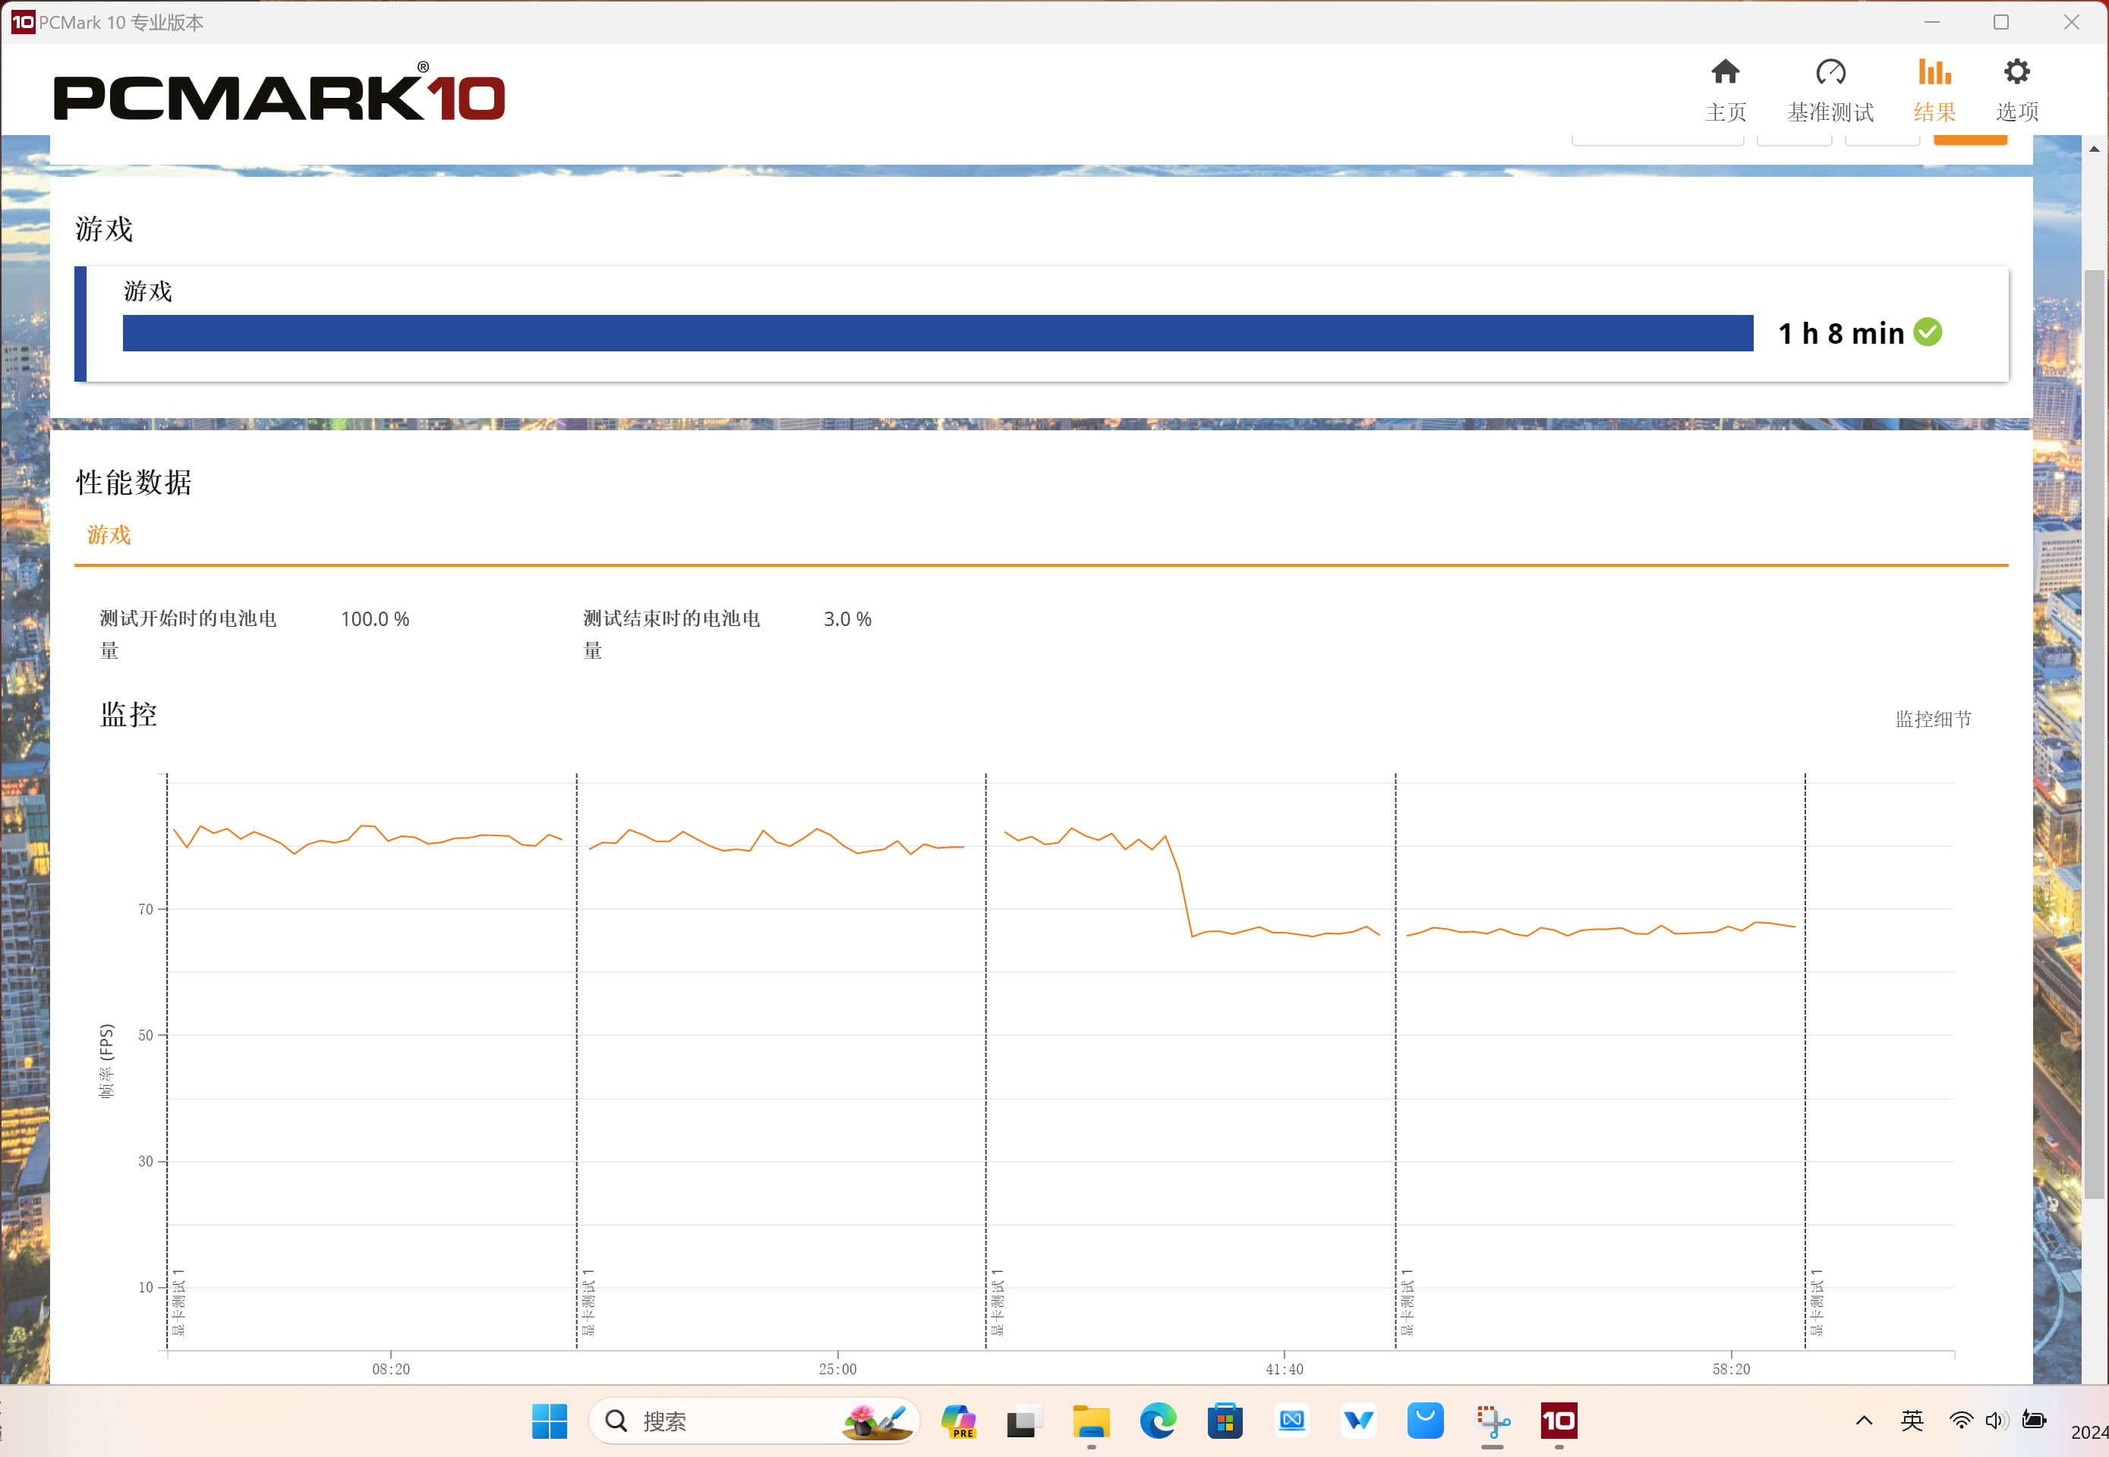Click the scrollbar up arrow
Viewport: 2109px width, 1457px height.
coord(2094,149)
